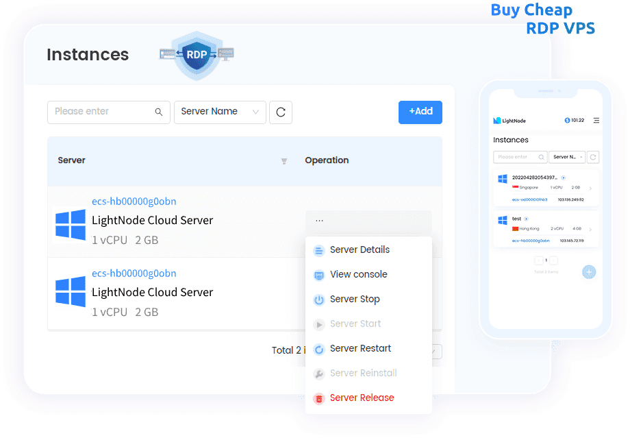Viewport: 630px width, 438px height.
Task: Click the RDP shield logo next to Instances title
Action: [196, 56]
